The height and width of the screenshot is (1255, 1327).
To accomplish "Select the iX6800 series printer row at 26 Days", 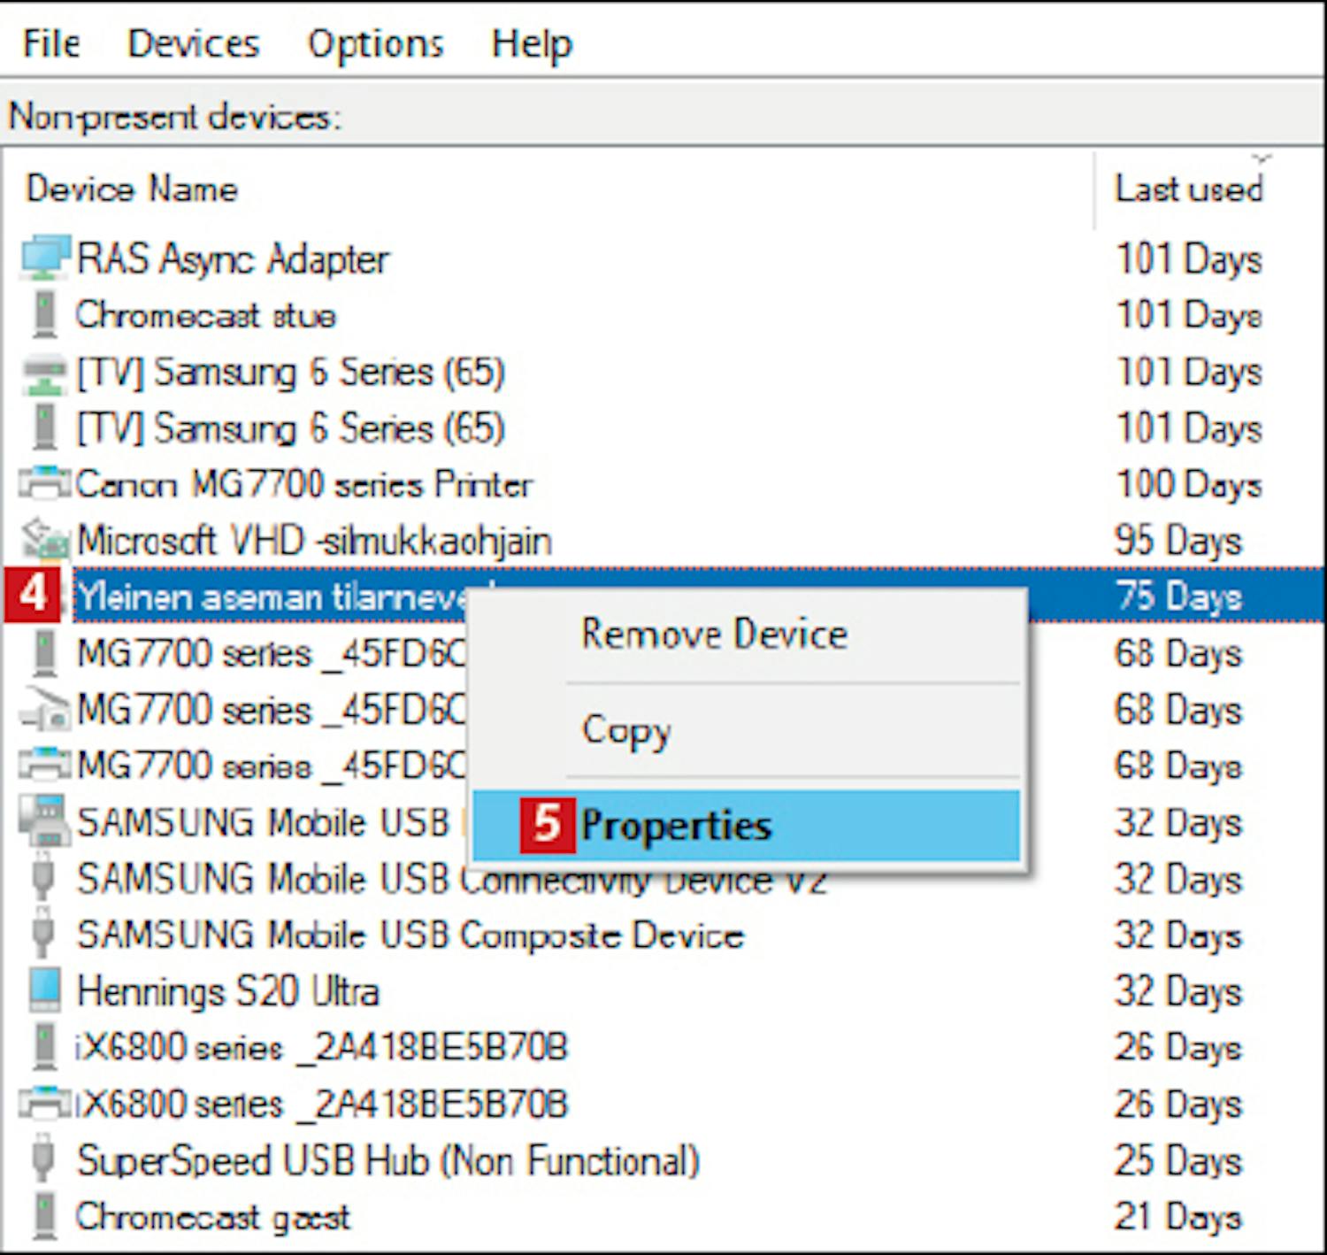I will pos(321,1104).
